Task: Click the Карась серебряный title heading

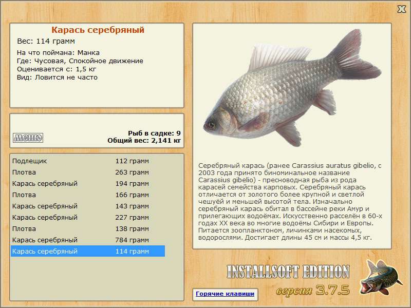Action: click(98, 30)
